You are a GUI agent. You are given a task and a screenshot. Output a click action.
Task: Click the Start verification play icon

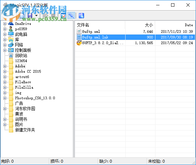click(x=45, y=16)
